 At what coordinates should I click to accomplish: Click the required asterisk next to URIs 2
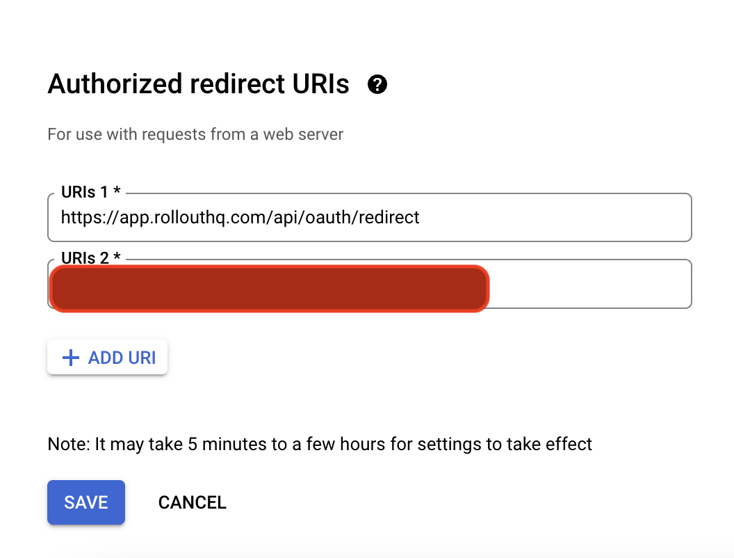click(x=117, y=257)
